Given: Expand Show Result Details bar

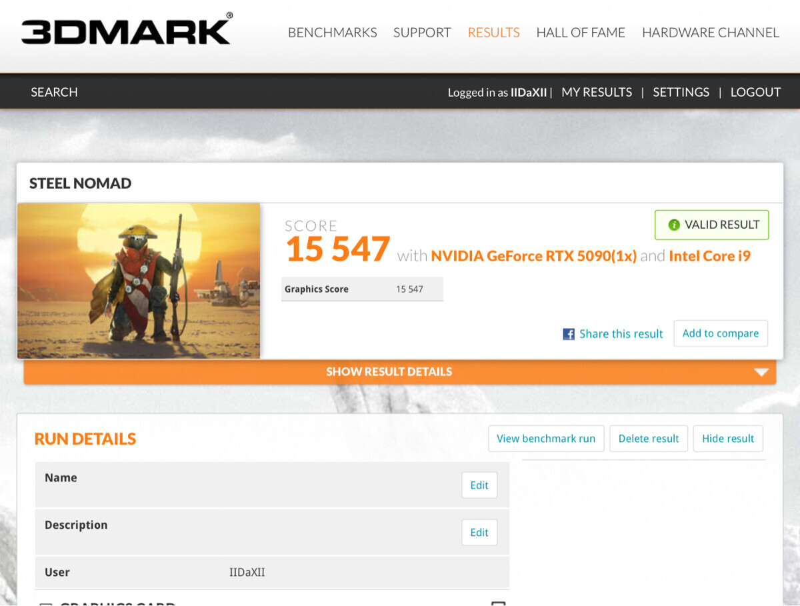Looking at the screenshot, I should (389, 372).
